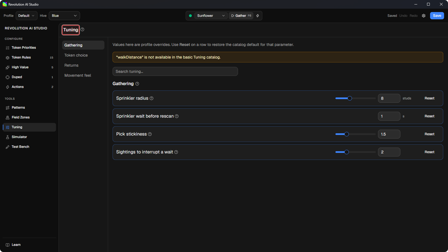Image resolution: width=448 pixels, height=252 pixels.
Task: Open Token Rules in the sidebar
Action: (x=29, y=57)
